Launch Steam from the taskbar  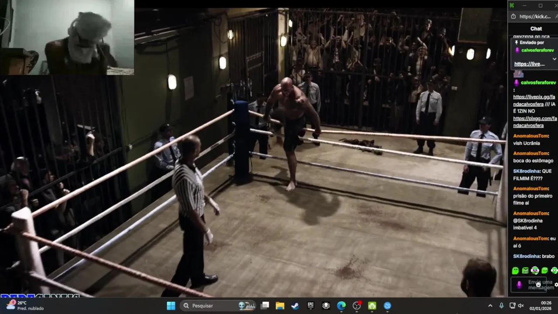pos(295,306)
